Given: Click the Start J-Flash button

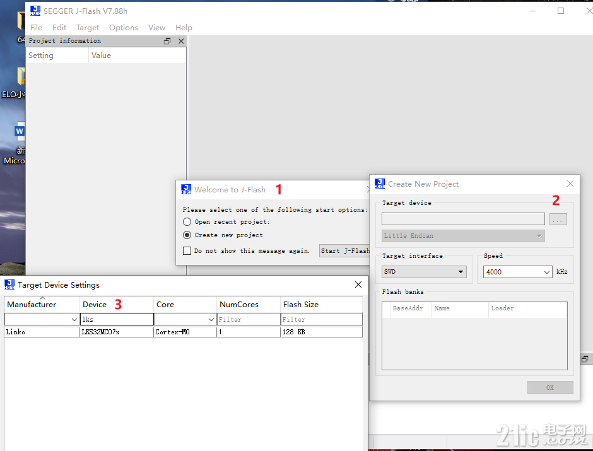Looking at the screenshot, I should pyautogui.click(x=344, y=250).
